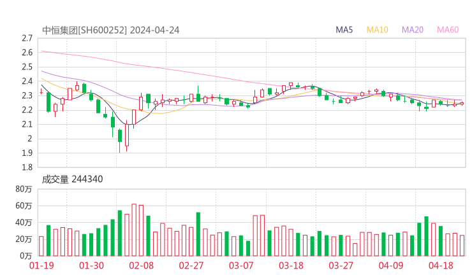Image resolution: width=472 pixels, height=280 pixels.
Task: Click the 0万 volume axis label
Action: pyautogui.click(x=26, y=256)
